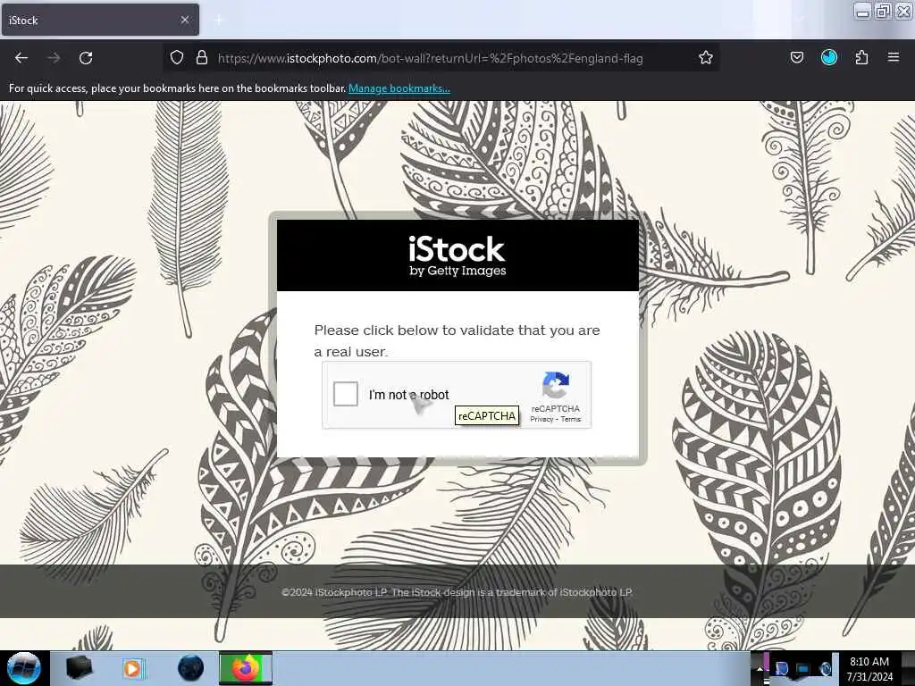Go back using the browser back arrow
Viewport: 915px width, 686px height.
coord(21,58)
